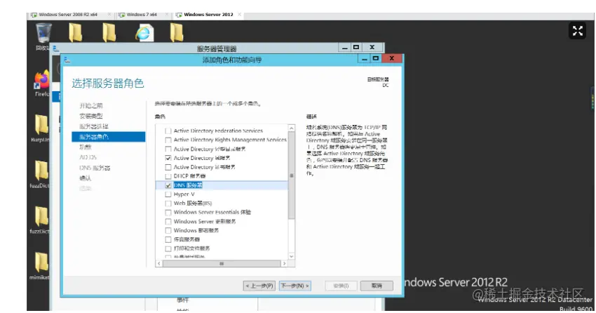The height and width of the screenshot is (313, 596).
Task: Check the 打印和文件服务 role
Action: pyautogui.click(x=168, y=248)
